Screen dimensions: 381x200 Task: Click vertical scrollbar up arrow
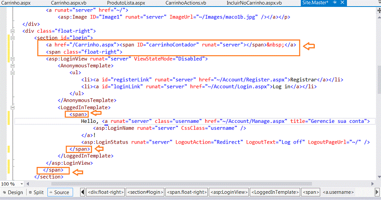379,17
